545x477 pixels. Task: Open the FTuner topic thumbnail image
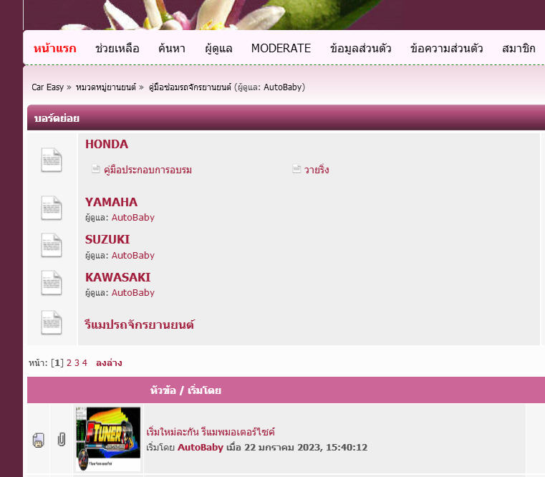point(108,439)
